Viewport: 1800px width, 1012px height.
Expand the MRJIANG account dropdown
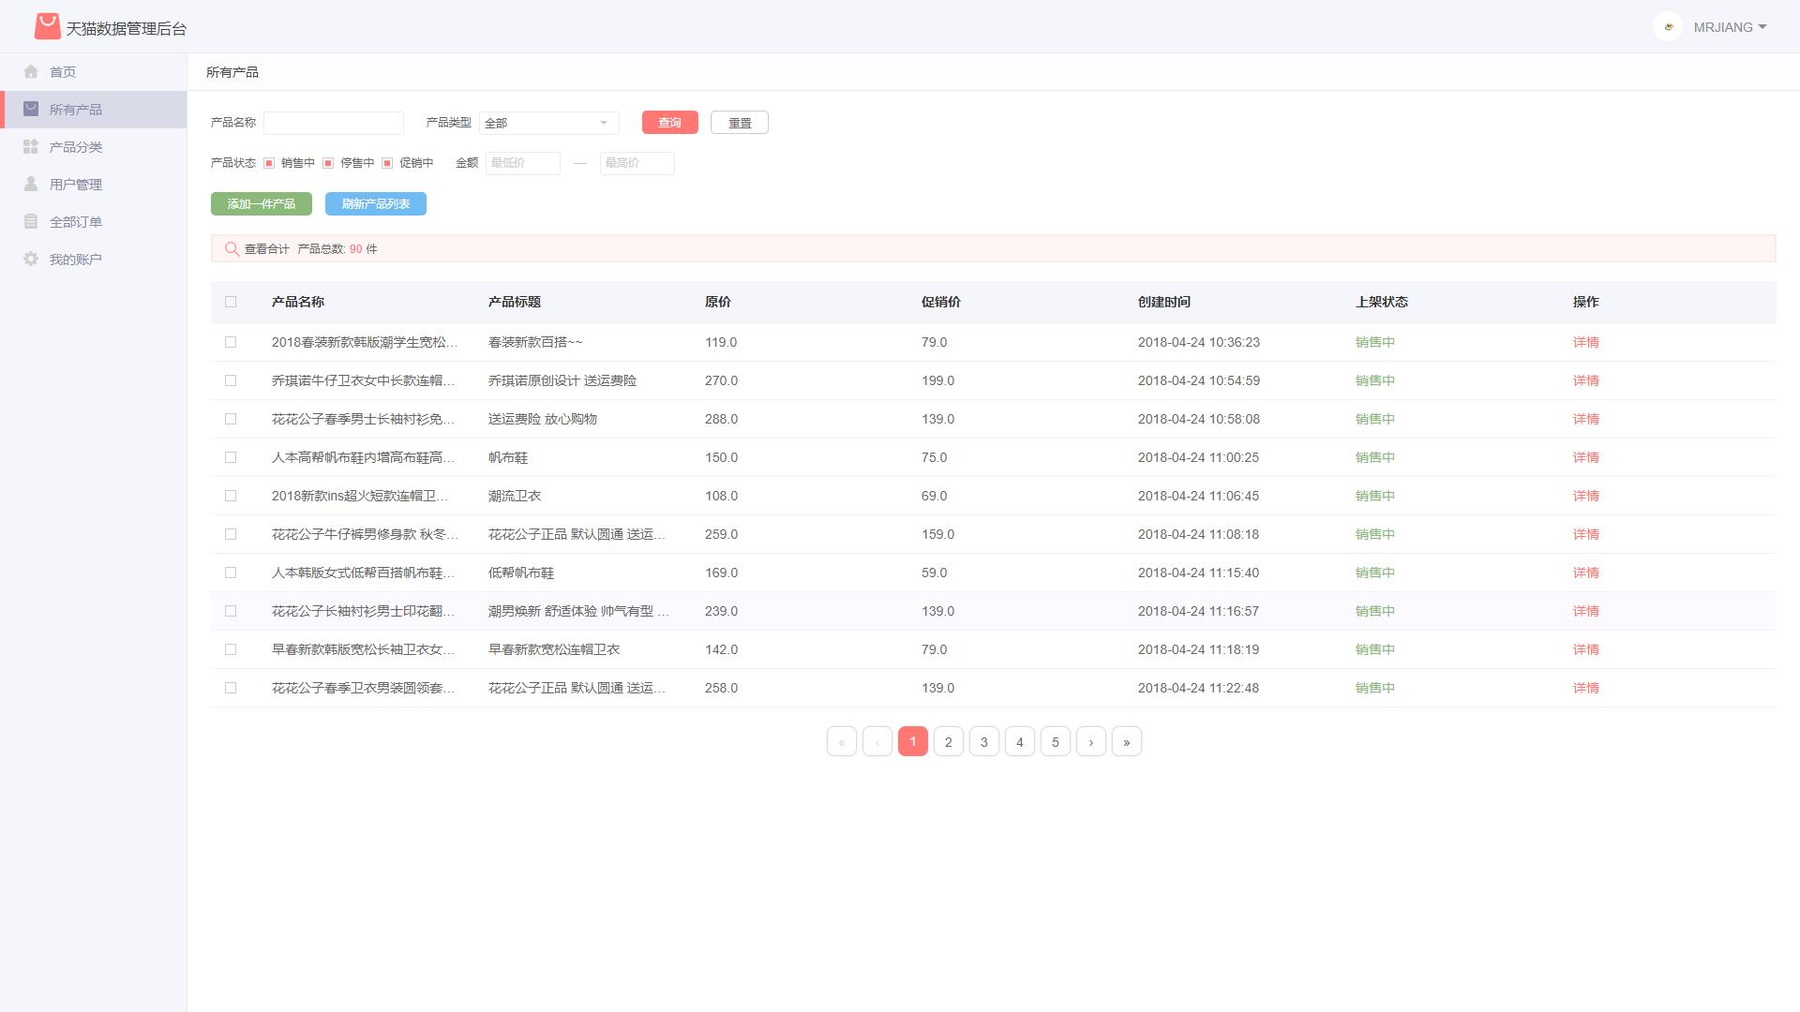click(1730, 27)
